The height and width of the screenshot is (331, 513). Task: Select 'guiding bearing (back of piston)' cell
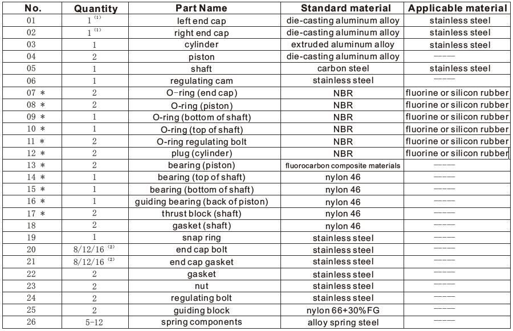point(201,202)
